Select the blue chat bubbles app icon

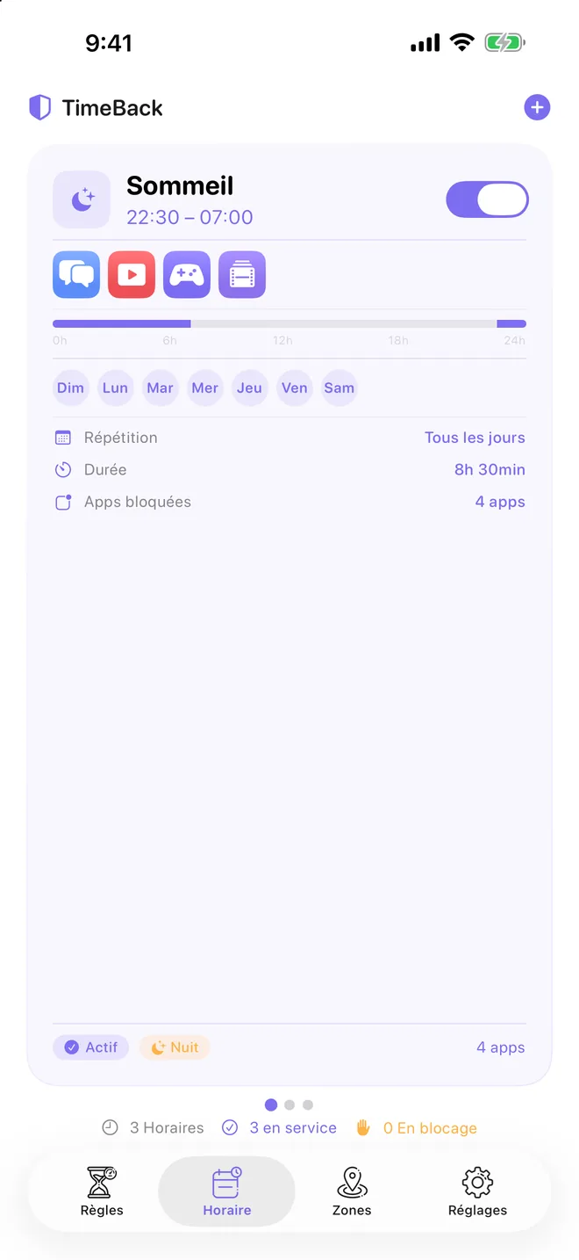(76, 275)
